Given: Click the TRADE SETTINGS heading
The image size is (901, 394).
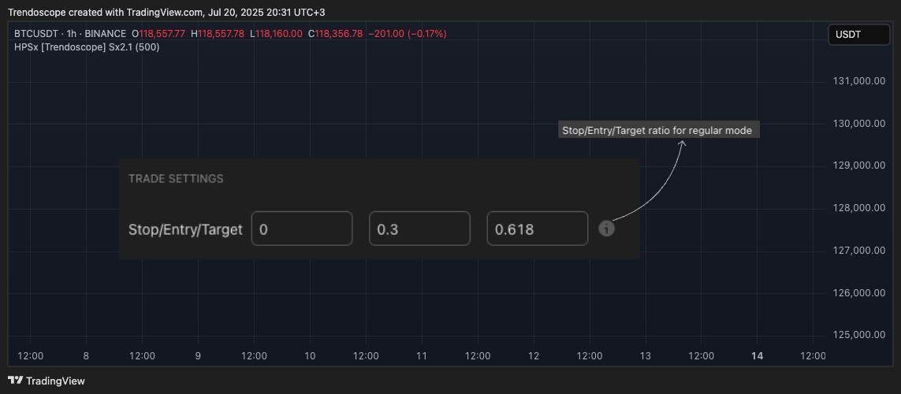Looking at the screenshot, I should pyautogui.click(x=176, y=179).
